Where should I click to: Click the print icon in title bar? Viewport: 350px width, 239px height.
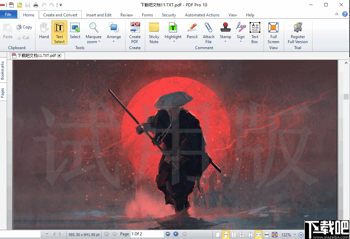click(x=36, y=5)
